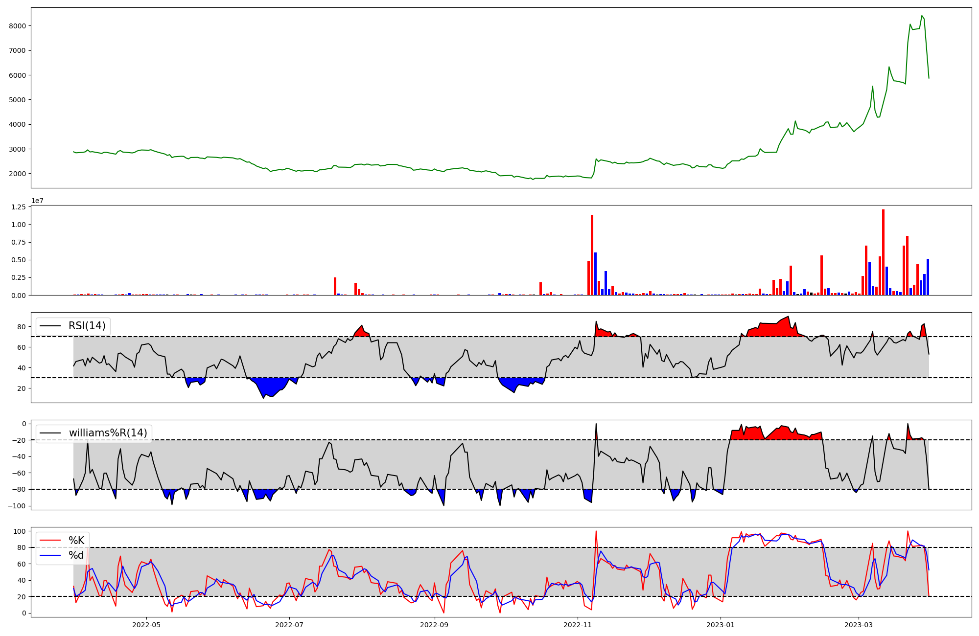Click the 1.25 volume axis tick label
The width and height of the screenshot is (979, 636).
(18, 207)
